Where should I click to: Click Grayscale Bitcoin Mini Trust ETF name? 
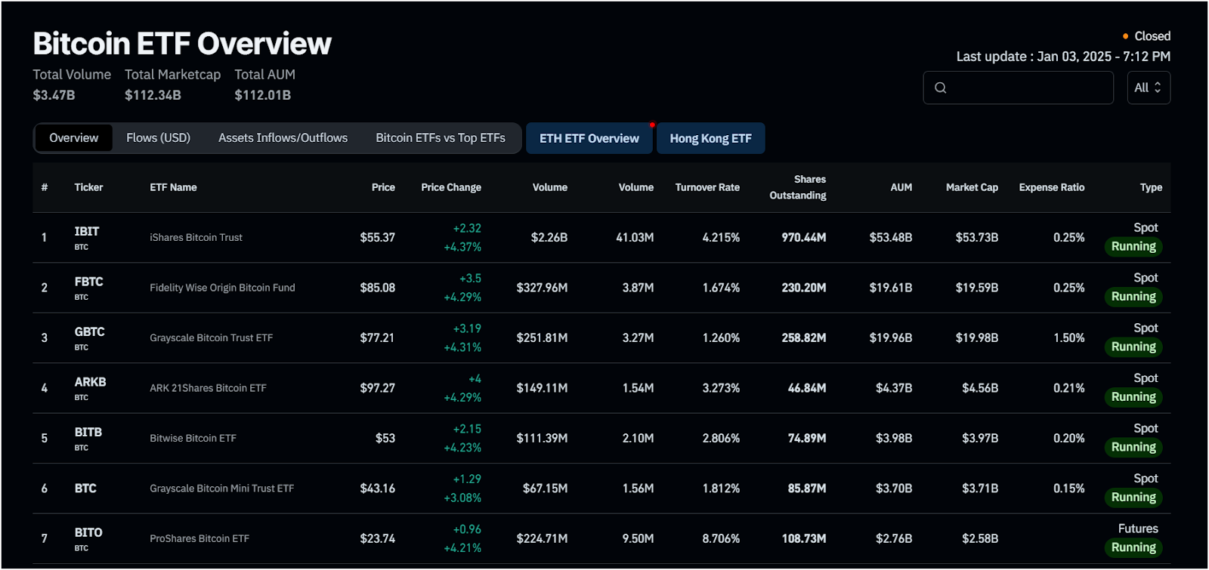pyautogui.click(x=221, y=488)
